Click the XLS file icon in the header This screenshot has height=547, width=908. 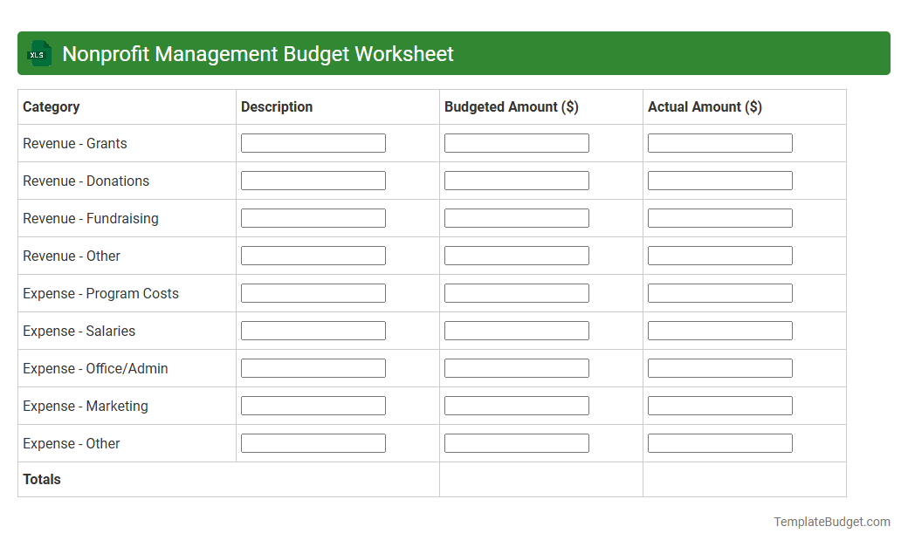click(38, 53)
